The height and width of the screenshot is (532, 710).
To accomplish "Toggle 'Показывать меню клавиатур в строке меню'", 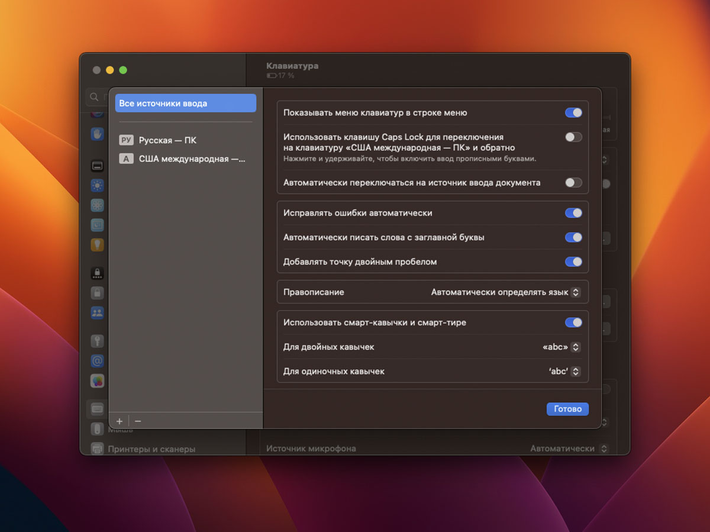I will (573, 112).
